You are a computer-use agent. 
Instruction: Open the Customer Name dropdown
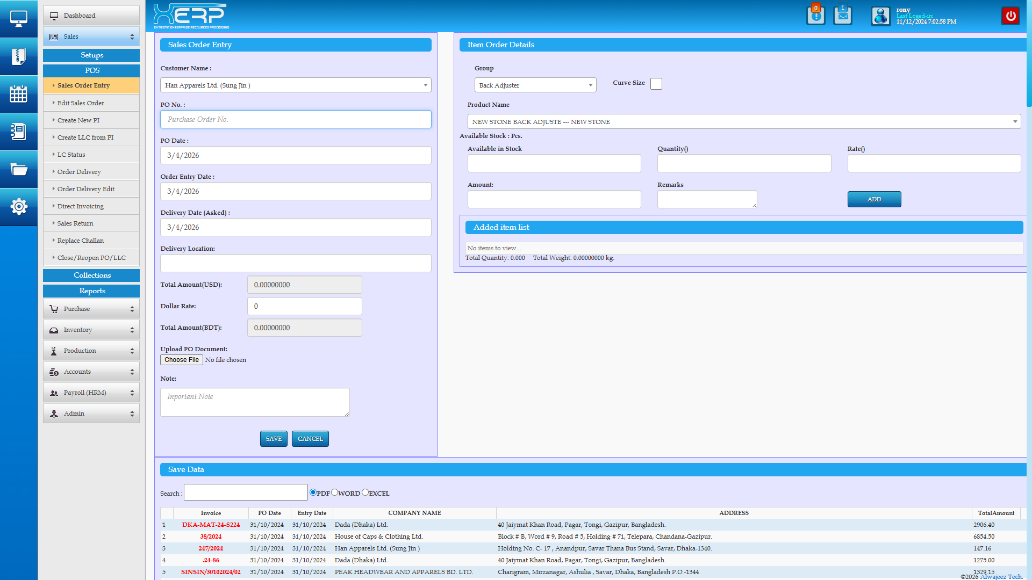(x=296, y=85)
